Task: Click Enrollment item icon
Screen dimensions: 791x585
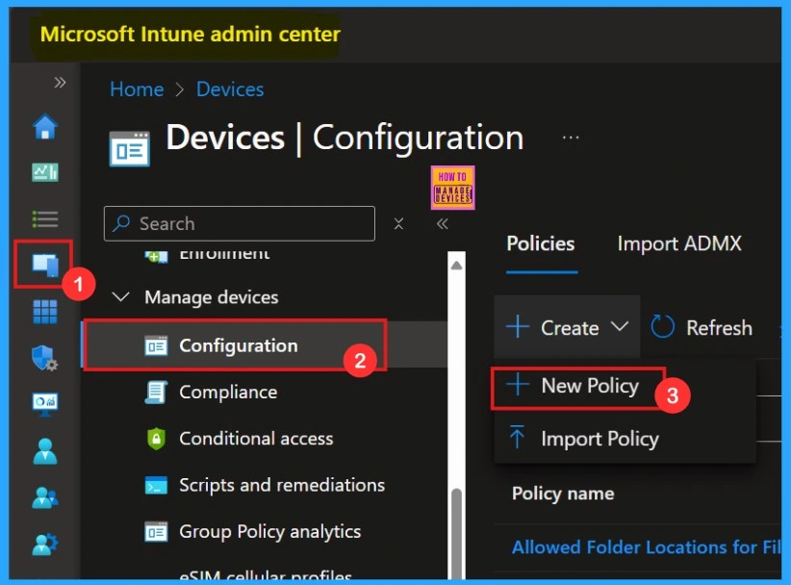Action: [156, 256]
